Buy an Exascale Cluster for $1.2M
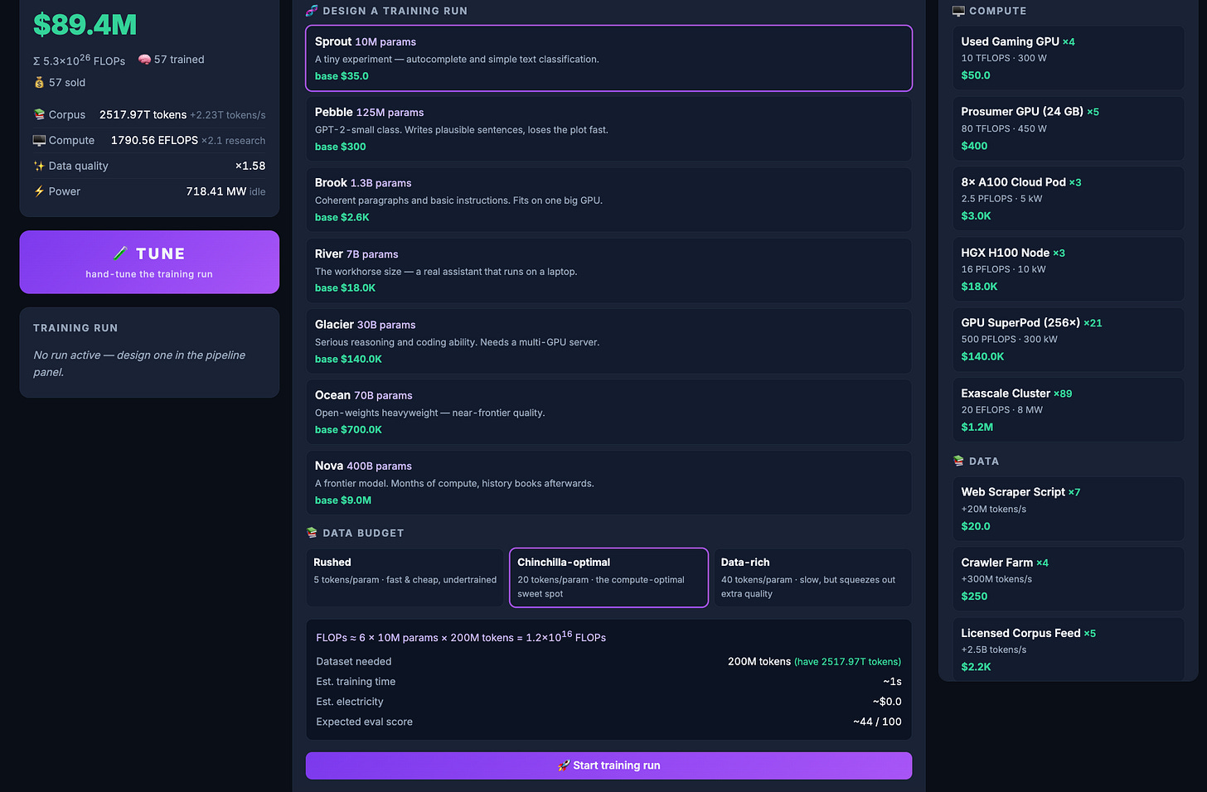The image size is (1207, 792). [x=1068, y=409]
